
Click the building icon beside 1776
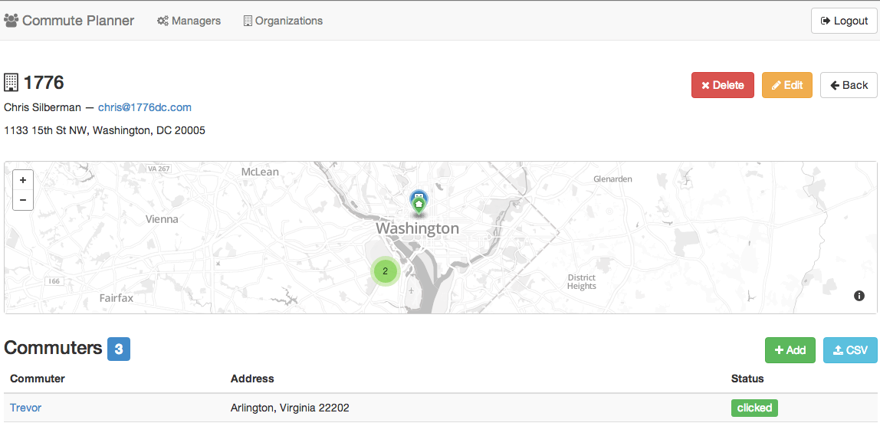(x=11, y=83)
